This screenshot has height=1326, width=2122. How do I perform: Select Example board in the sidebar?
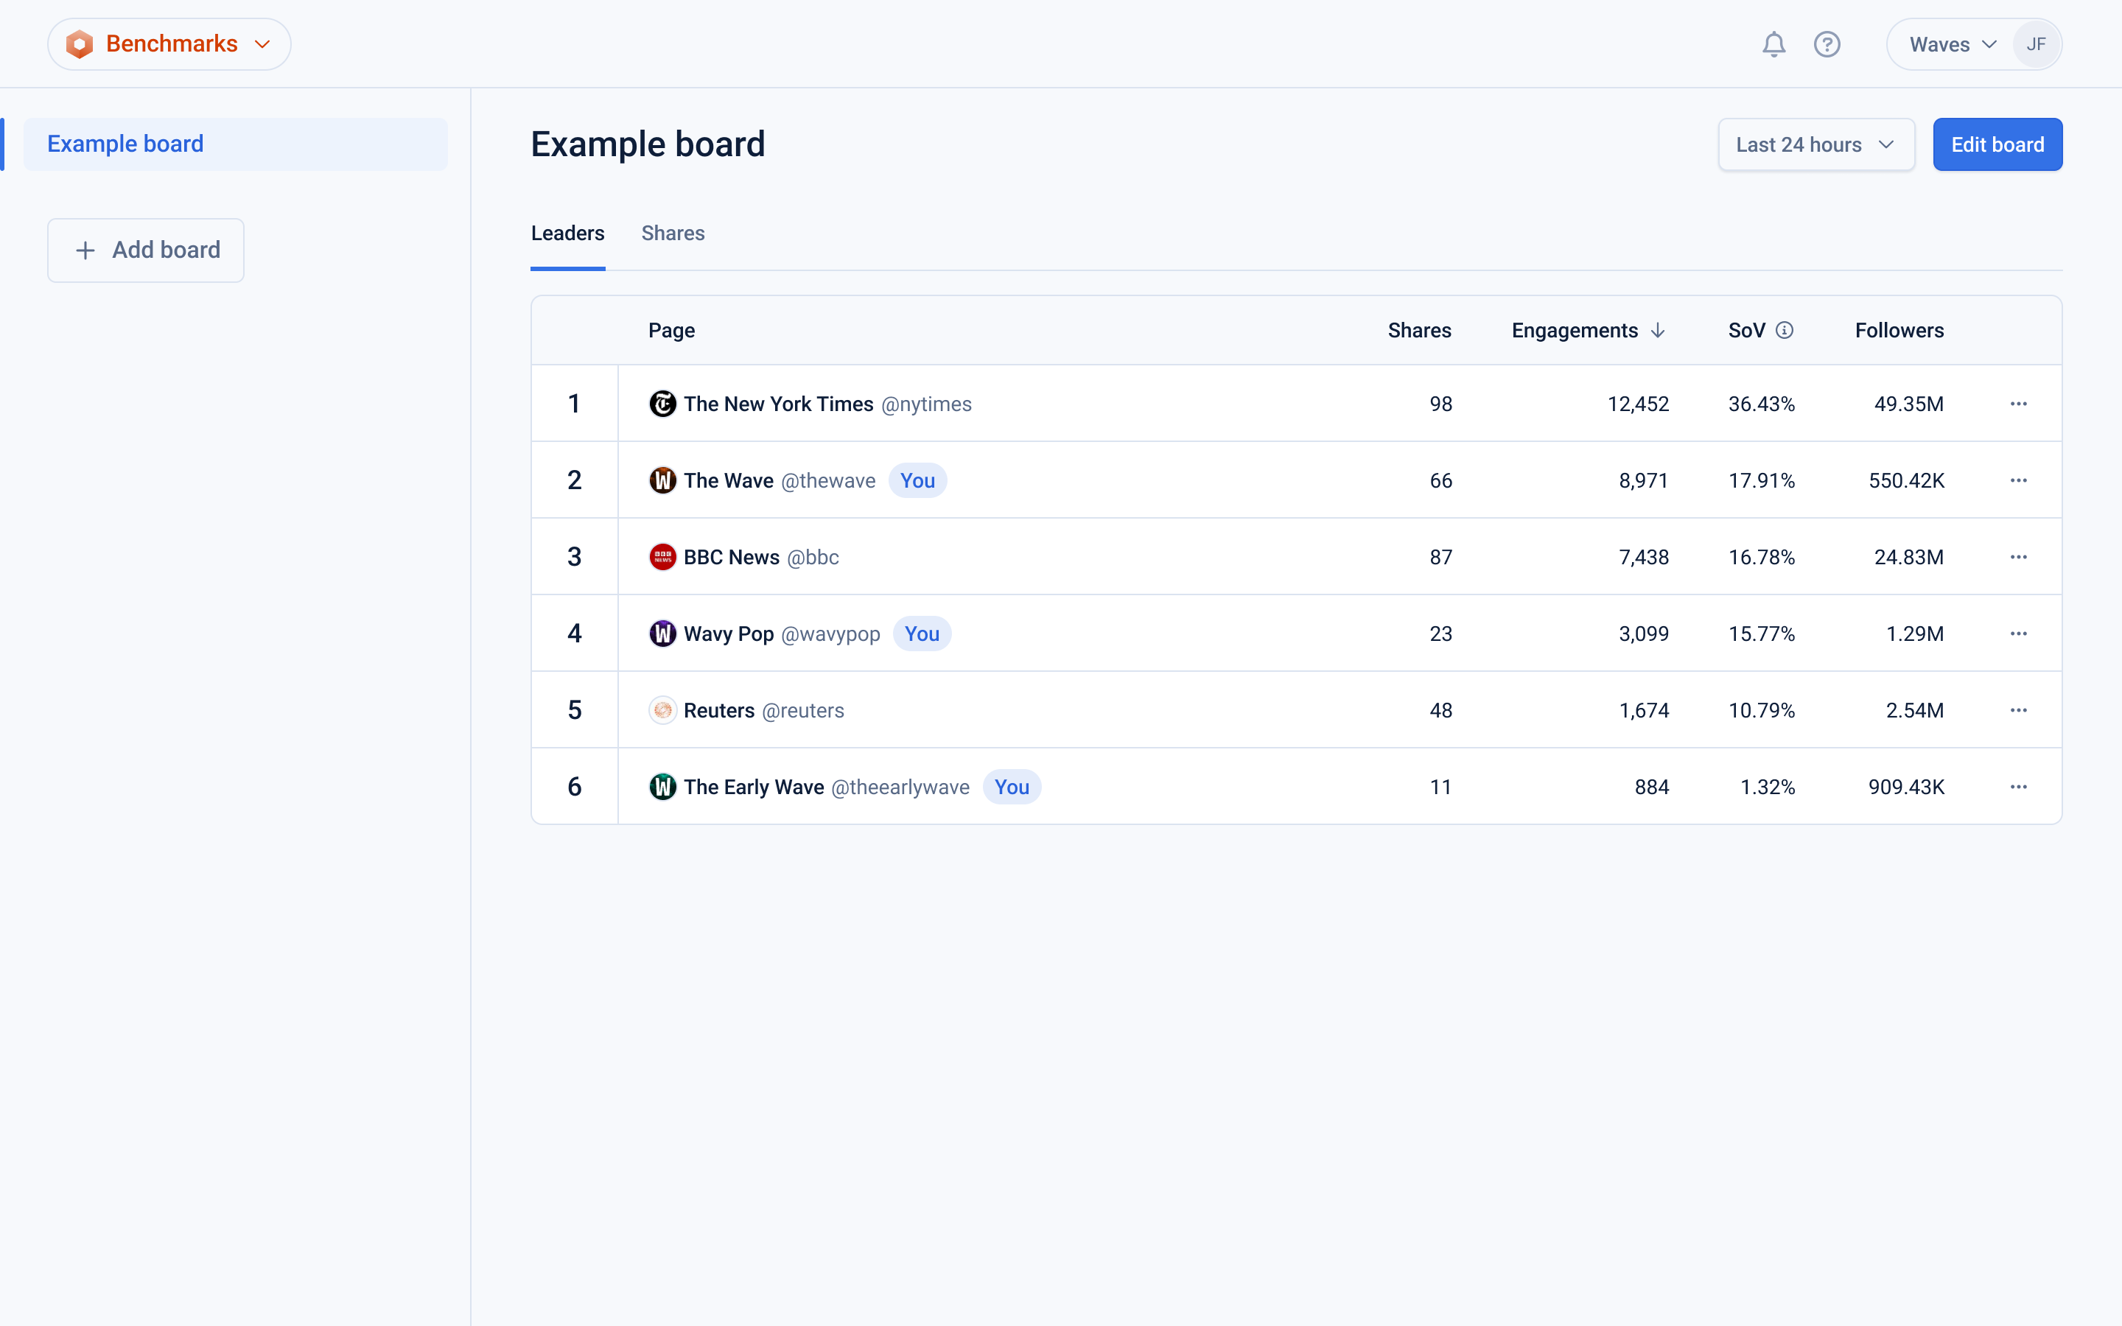coord(235,144)
